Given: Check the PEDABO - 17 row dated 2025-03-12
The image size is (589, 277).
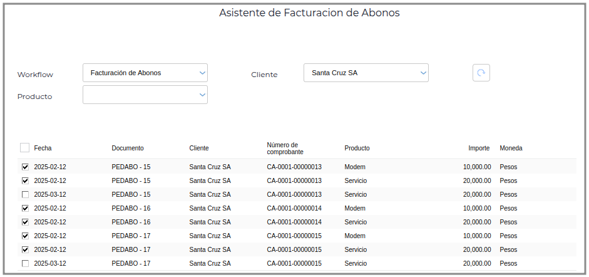Looking at the screenshot, I should (x=25, y=264).
